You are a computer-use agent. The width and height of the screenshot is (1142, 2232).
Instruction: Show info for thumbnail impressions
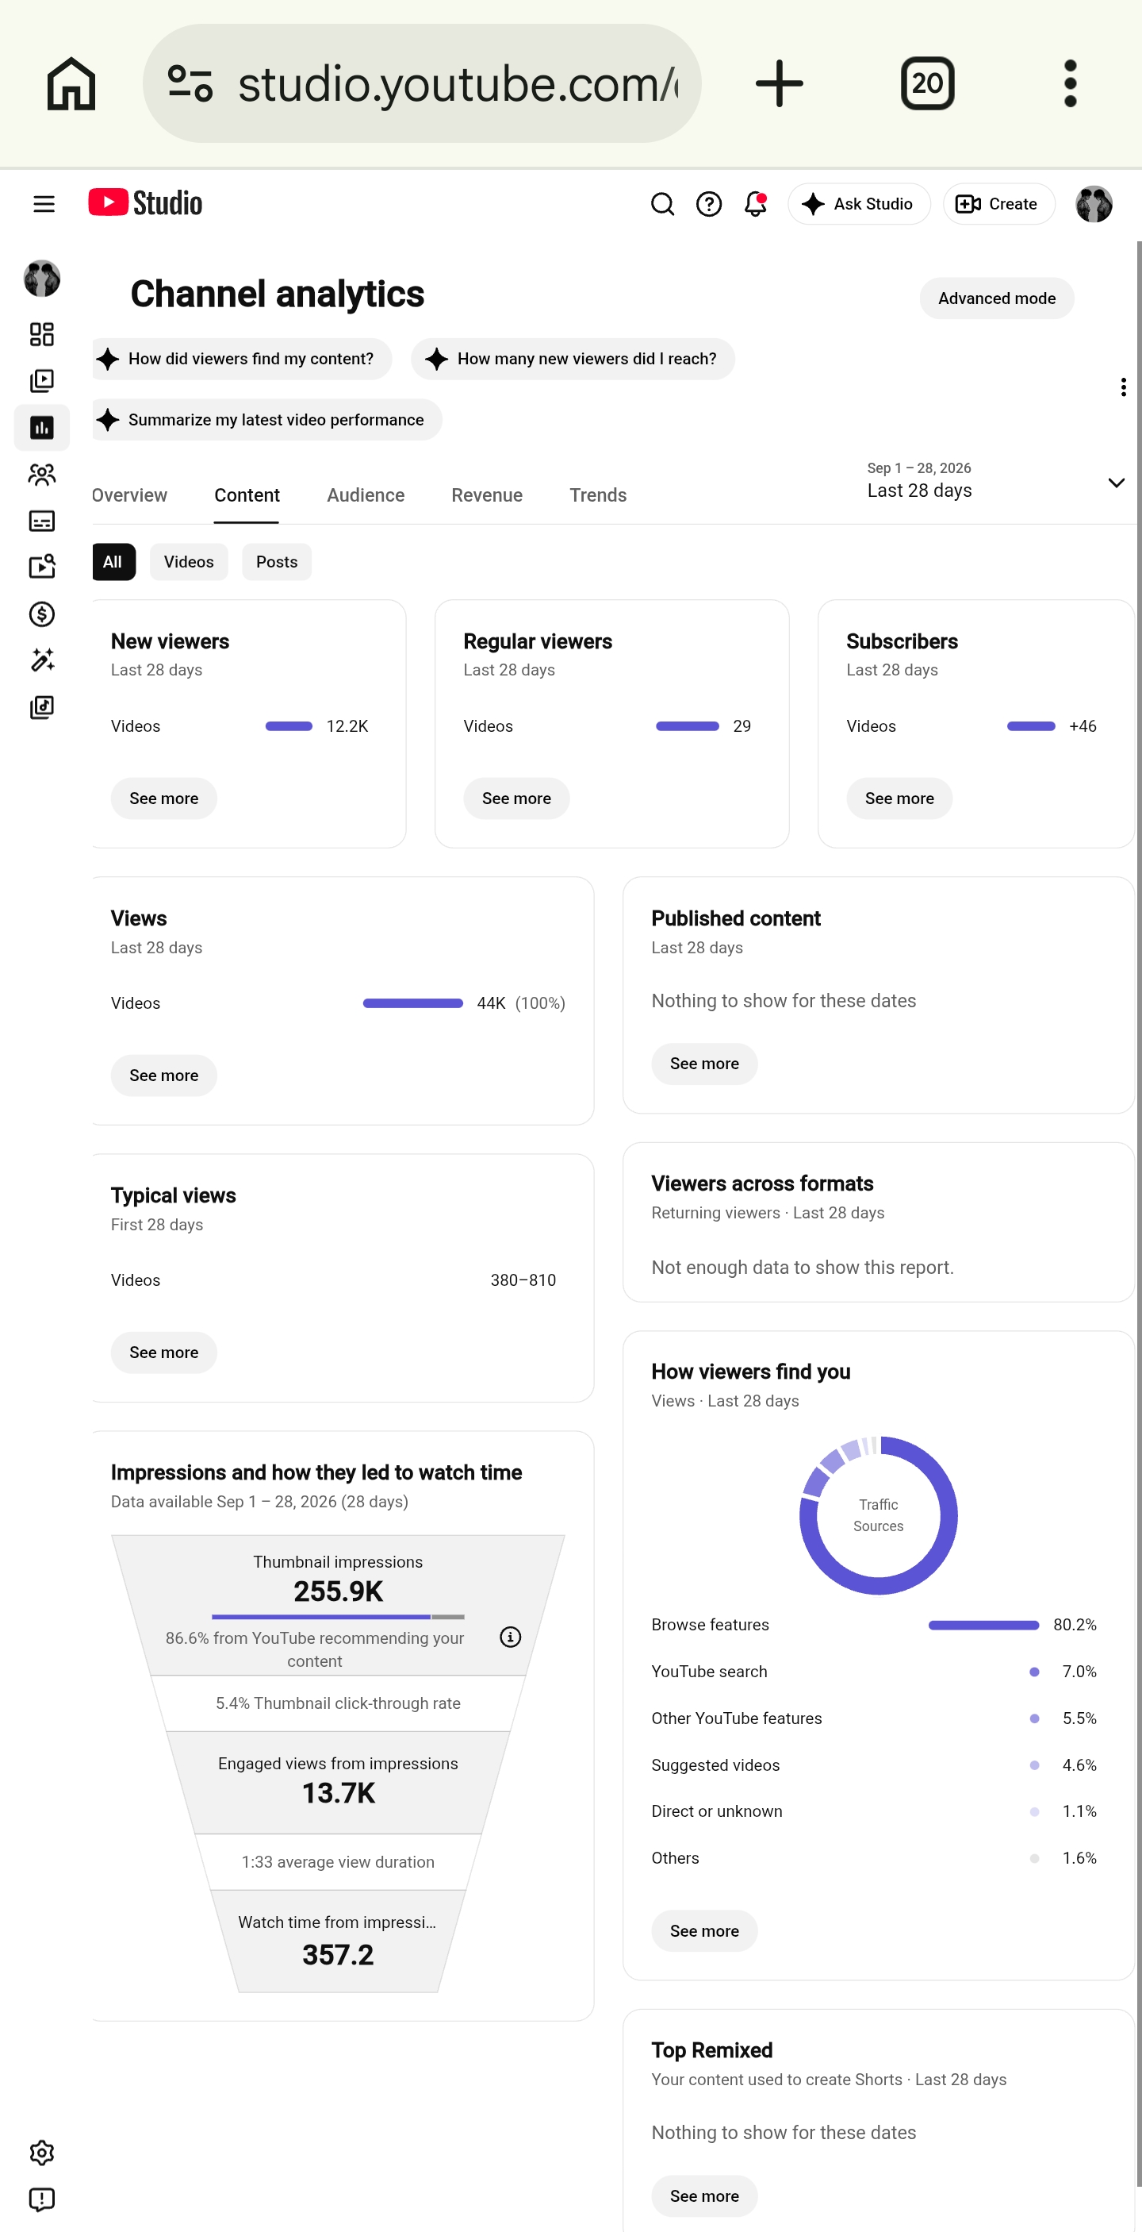511,1637
